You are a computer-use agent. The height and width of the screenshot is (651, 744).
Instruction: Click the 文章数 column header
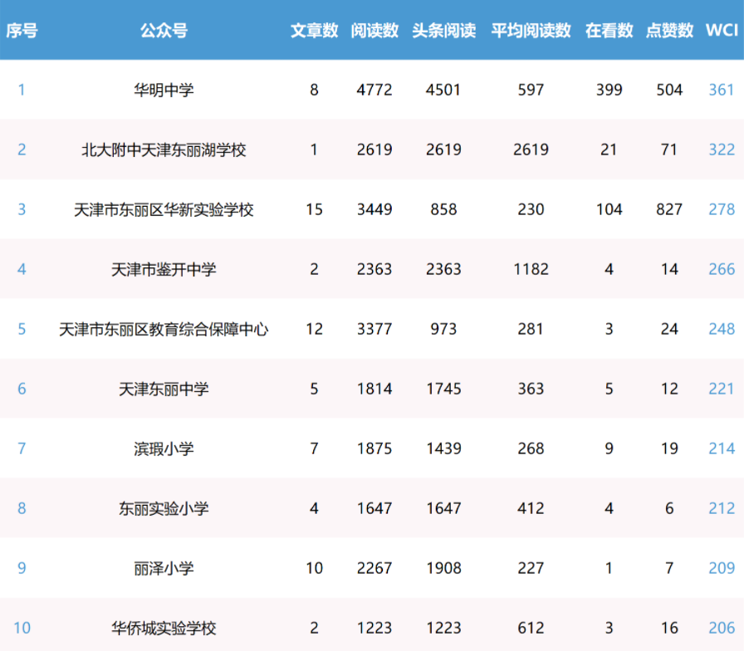tap(314, 31)
